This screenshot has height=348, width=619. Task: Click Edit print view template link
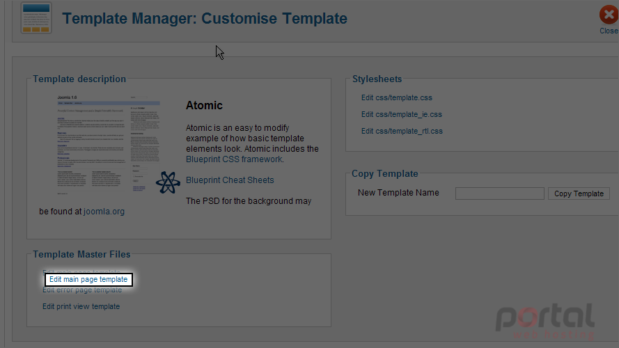click(81, 306)
